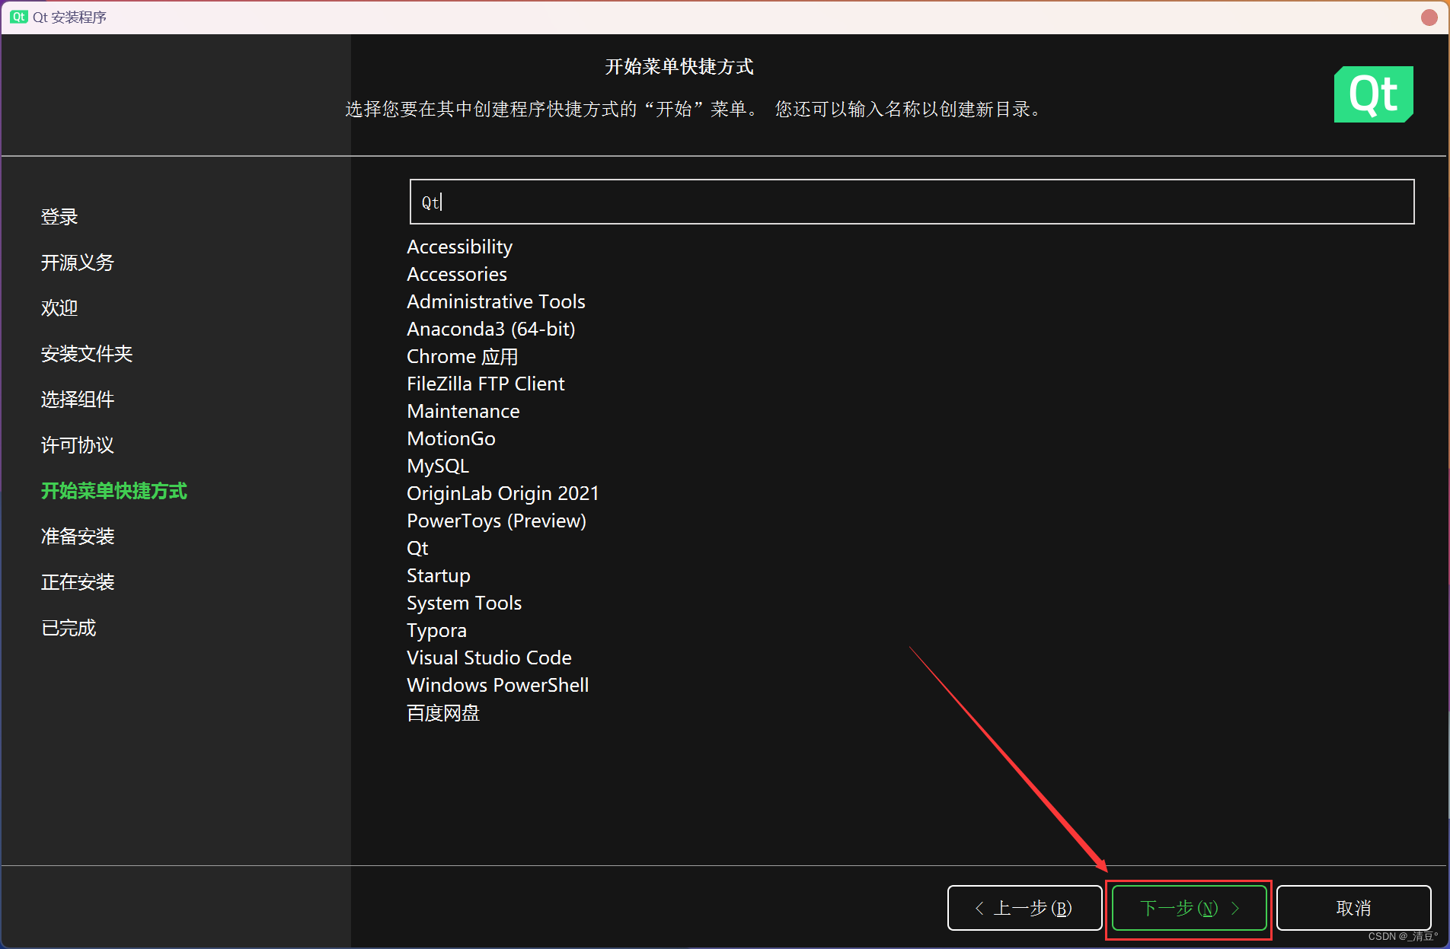Click the 安装文件夹 step in sidebar
Screen dimensions: 1450x949
[87, 354]
